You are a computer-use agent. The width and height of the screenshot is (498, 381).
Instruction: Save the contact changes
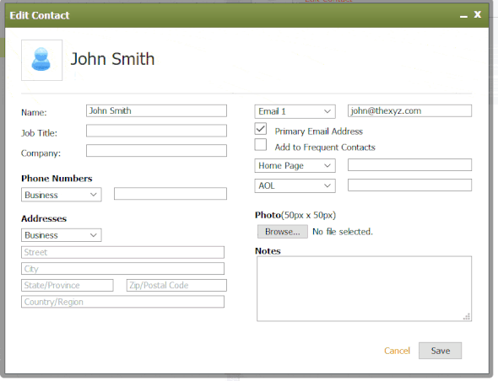tap(440, 351)
